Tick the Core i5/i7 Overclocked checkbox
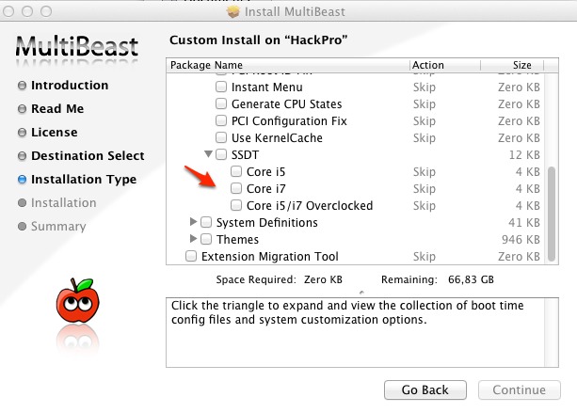 [236, 205]
